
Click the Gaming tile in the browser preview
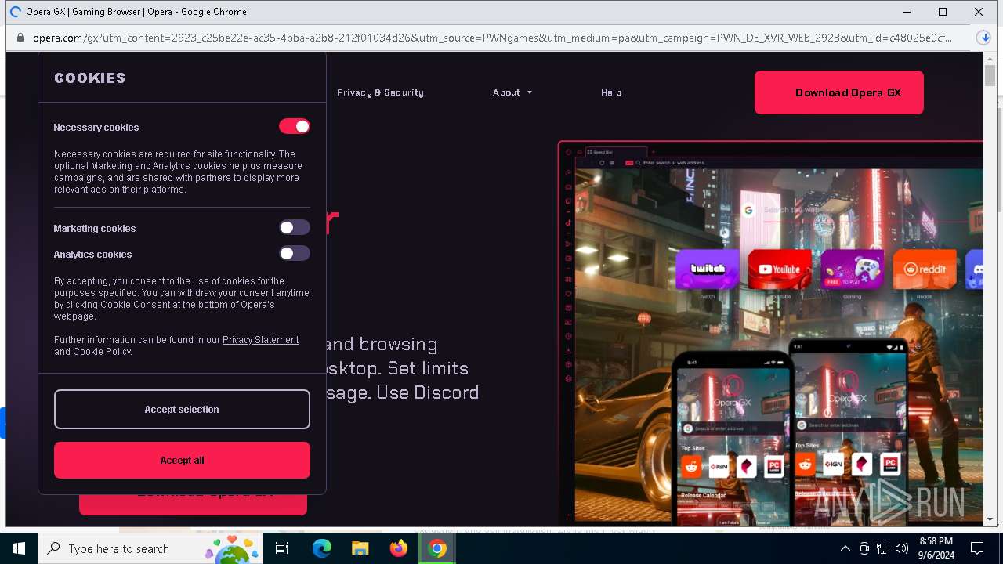click(x=852, y=269)
